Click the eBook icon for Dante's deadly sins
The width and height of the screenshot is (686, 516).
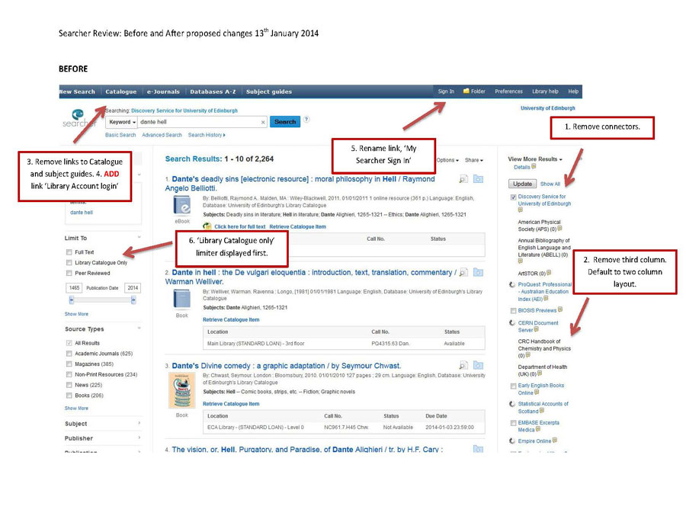[182, 206]
